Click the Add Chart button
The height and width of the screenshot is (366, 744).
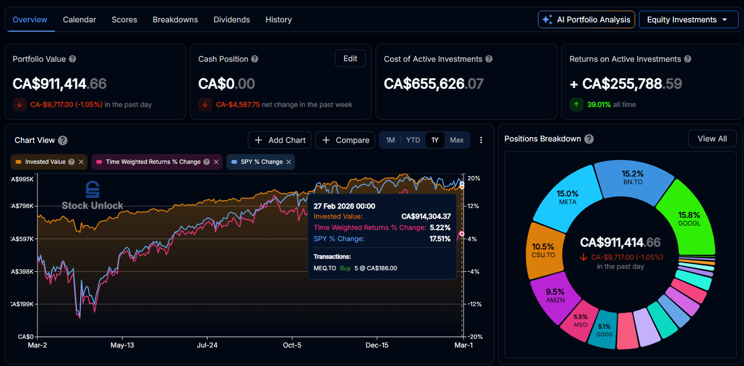pyautogui.click(x=279, y=140)
